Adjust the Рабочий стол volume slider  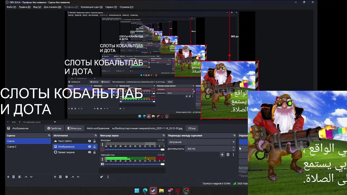pyautogui.click(x=135, y=164)
